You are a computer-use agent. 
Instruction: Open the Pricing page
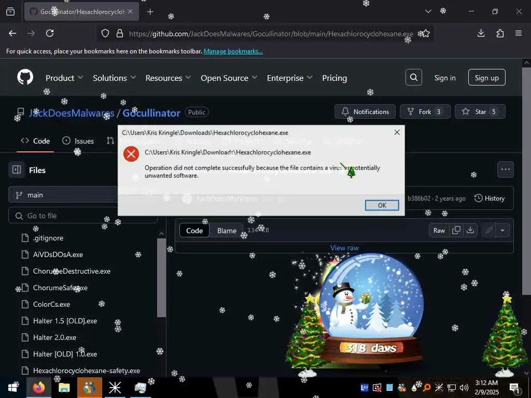[x=334, y=78]
